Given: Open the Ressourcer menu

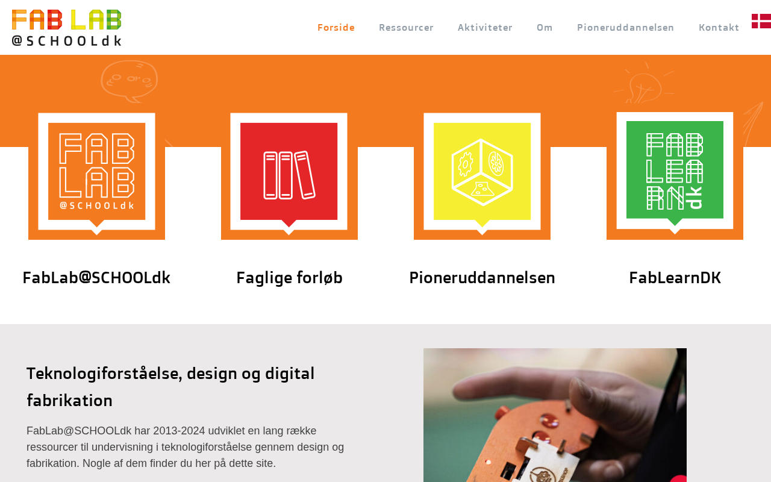Looking at the screenshot, I should [x=406, y=28].
